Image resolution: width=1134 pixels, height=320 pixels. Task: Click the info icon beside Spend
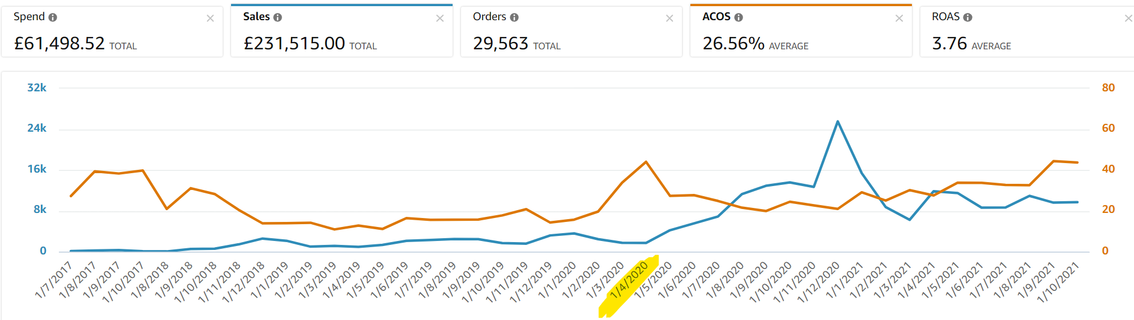(x=53, y=17)
